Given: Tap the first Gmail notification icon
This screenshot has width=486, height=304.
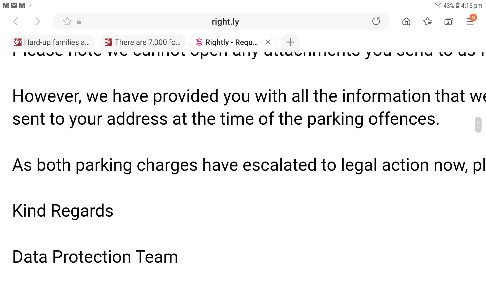Looking at the screenshot, I should (6, 5).
